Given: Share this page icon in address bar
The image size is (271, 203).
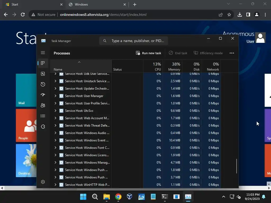Looking at the screenshot, I should click(221, 15).
